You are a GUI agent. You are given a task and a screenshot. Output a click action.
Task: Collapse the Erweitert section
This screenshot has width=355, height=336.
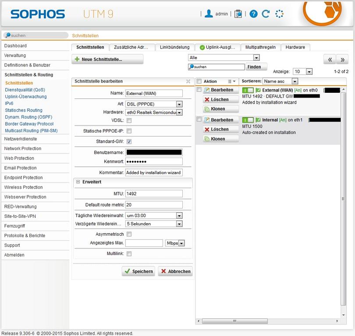(78, 182)
